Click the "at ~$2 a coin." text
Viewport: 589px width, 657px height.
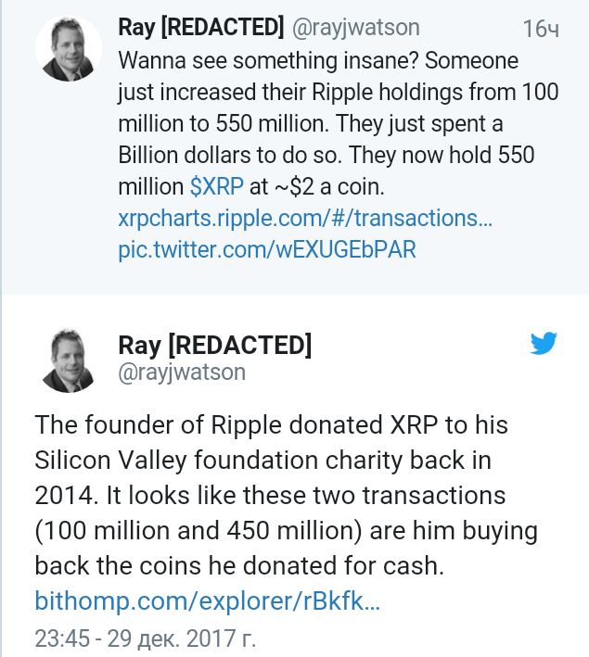316,186
